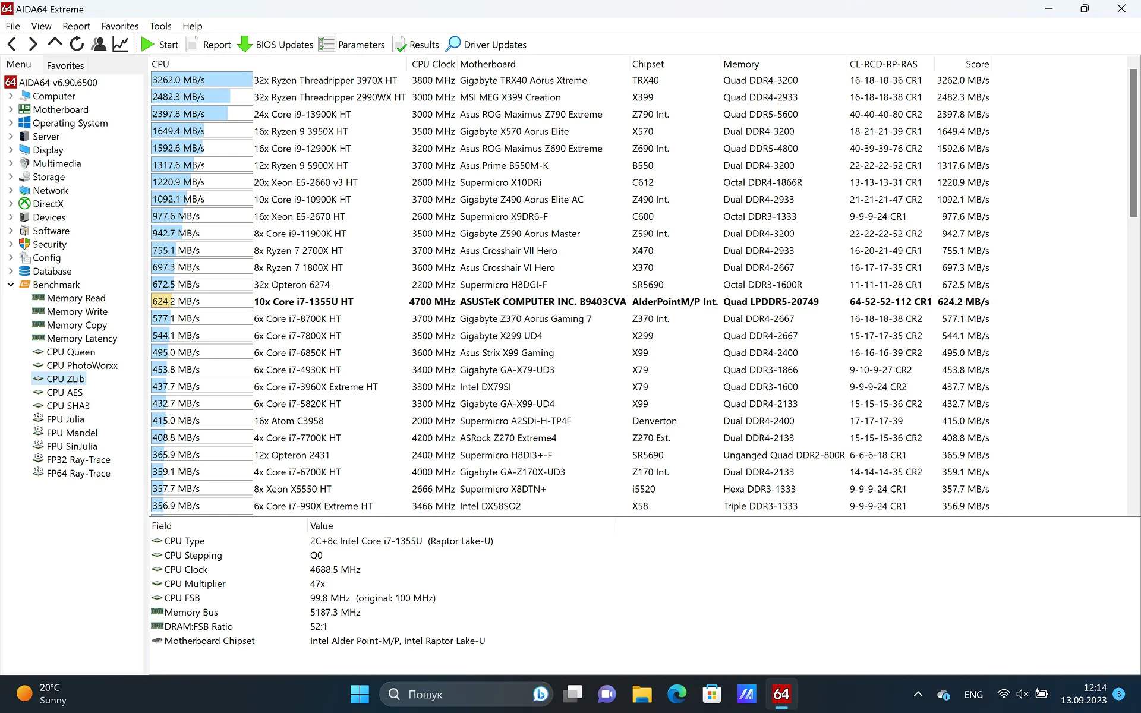Click the up-level arrow toolbar icon
The image size is (1141, 713).
point(55,43)
